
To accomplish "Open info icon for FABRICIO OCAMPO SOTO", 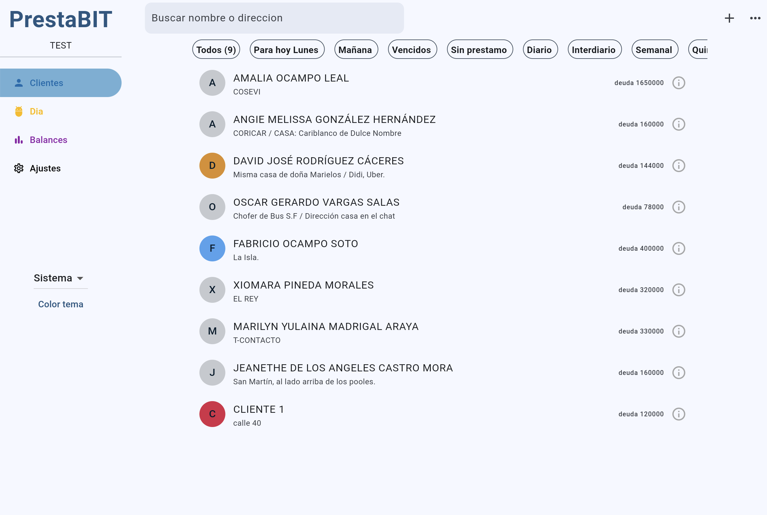I will (x=678, y=248).
